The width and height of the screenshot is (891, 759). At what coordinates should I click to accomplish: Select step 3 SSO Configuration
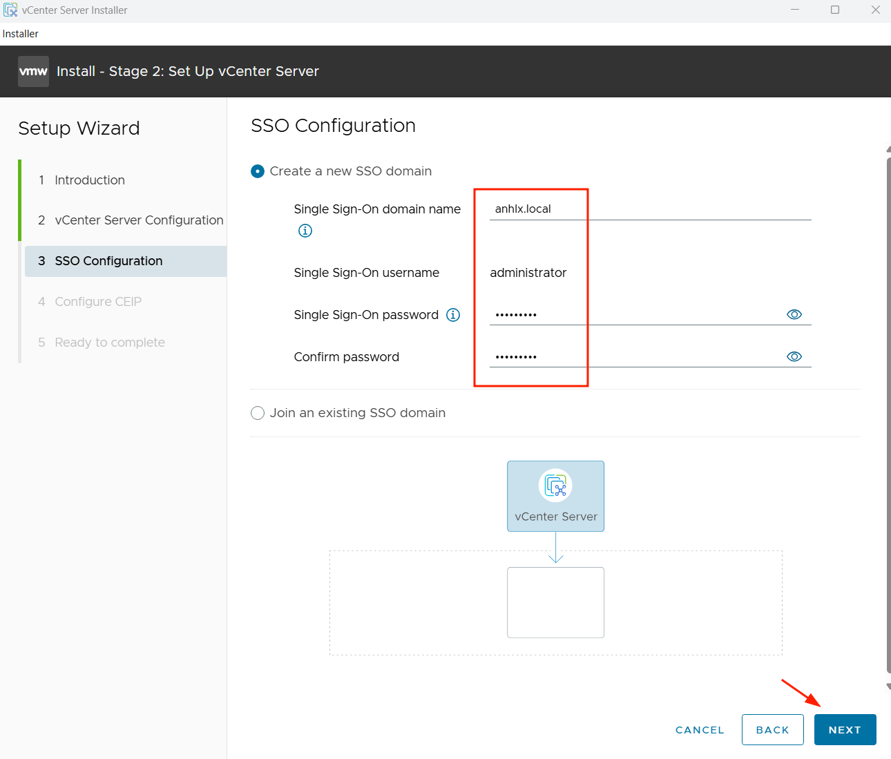(x=126, y=261)
